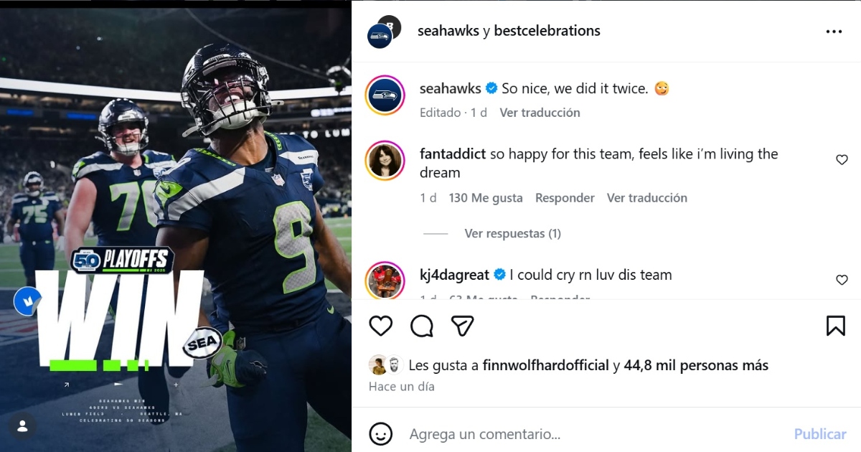This screenshot has width=861, height=452.
Task: Open the bestcelebrations profile link
Action: [547, 31]
